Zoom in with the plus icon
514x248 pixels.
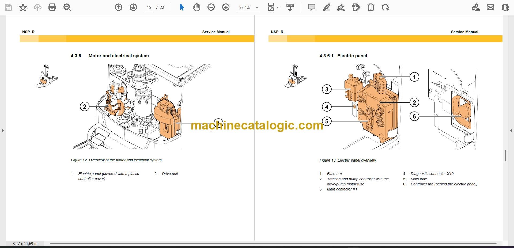pyautogui.click(x=226, y=7)
